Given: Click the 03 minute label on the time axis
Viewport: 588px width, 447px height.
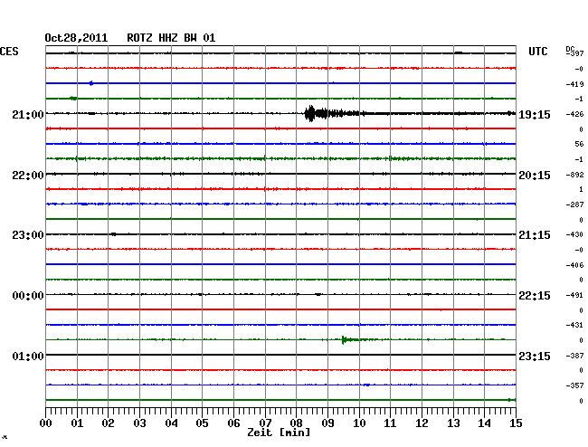Looking at the screenshot, I should (x=139, y=423).
